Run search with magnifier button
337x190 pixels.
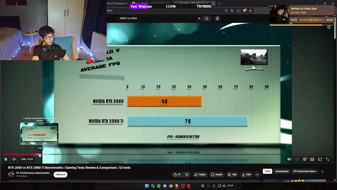pyautogui.click(x=207, y=18)
